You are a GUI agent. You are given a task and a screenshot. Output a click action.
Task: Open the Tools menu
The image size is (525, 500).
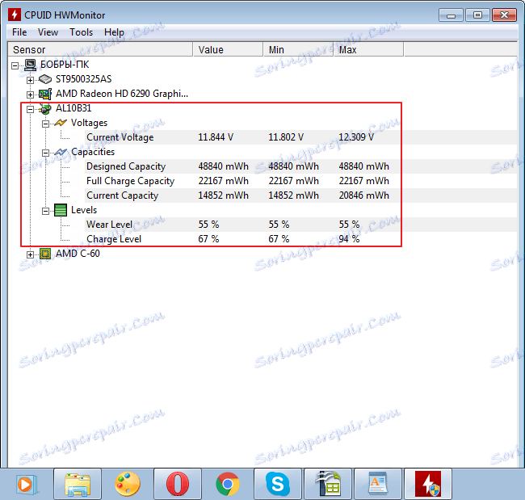point(81,32)
